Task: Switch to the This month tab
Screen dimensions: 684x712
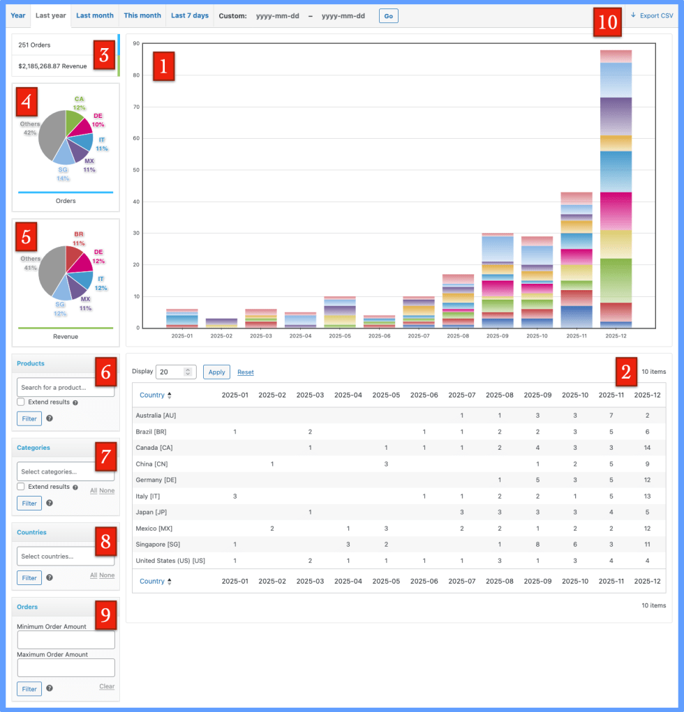Action: click(x=142, y=15)
